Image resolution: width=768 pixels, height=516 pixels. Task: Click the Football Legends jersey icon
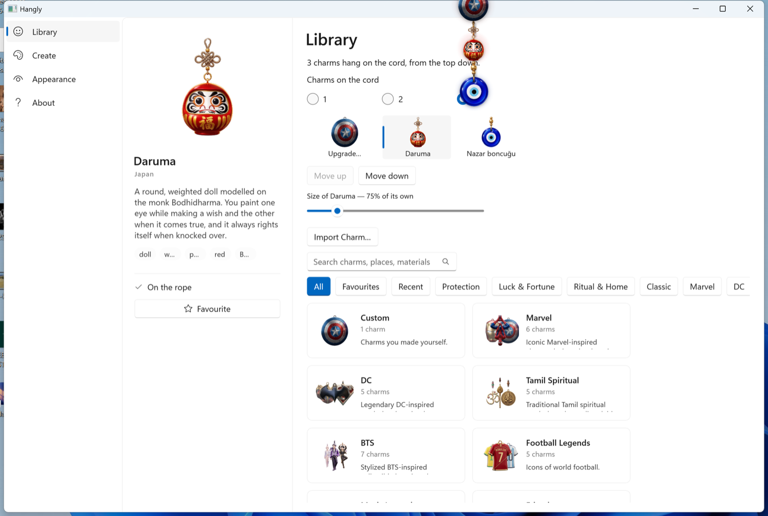coord(500,455)
